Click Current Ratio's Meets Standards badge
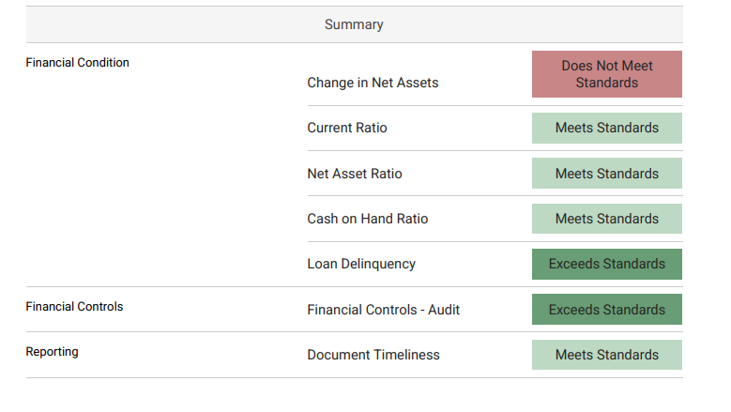 coord(607,128)
